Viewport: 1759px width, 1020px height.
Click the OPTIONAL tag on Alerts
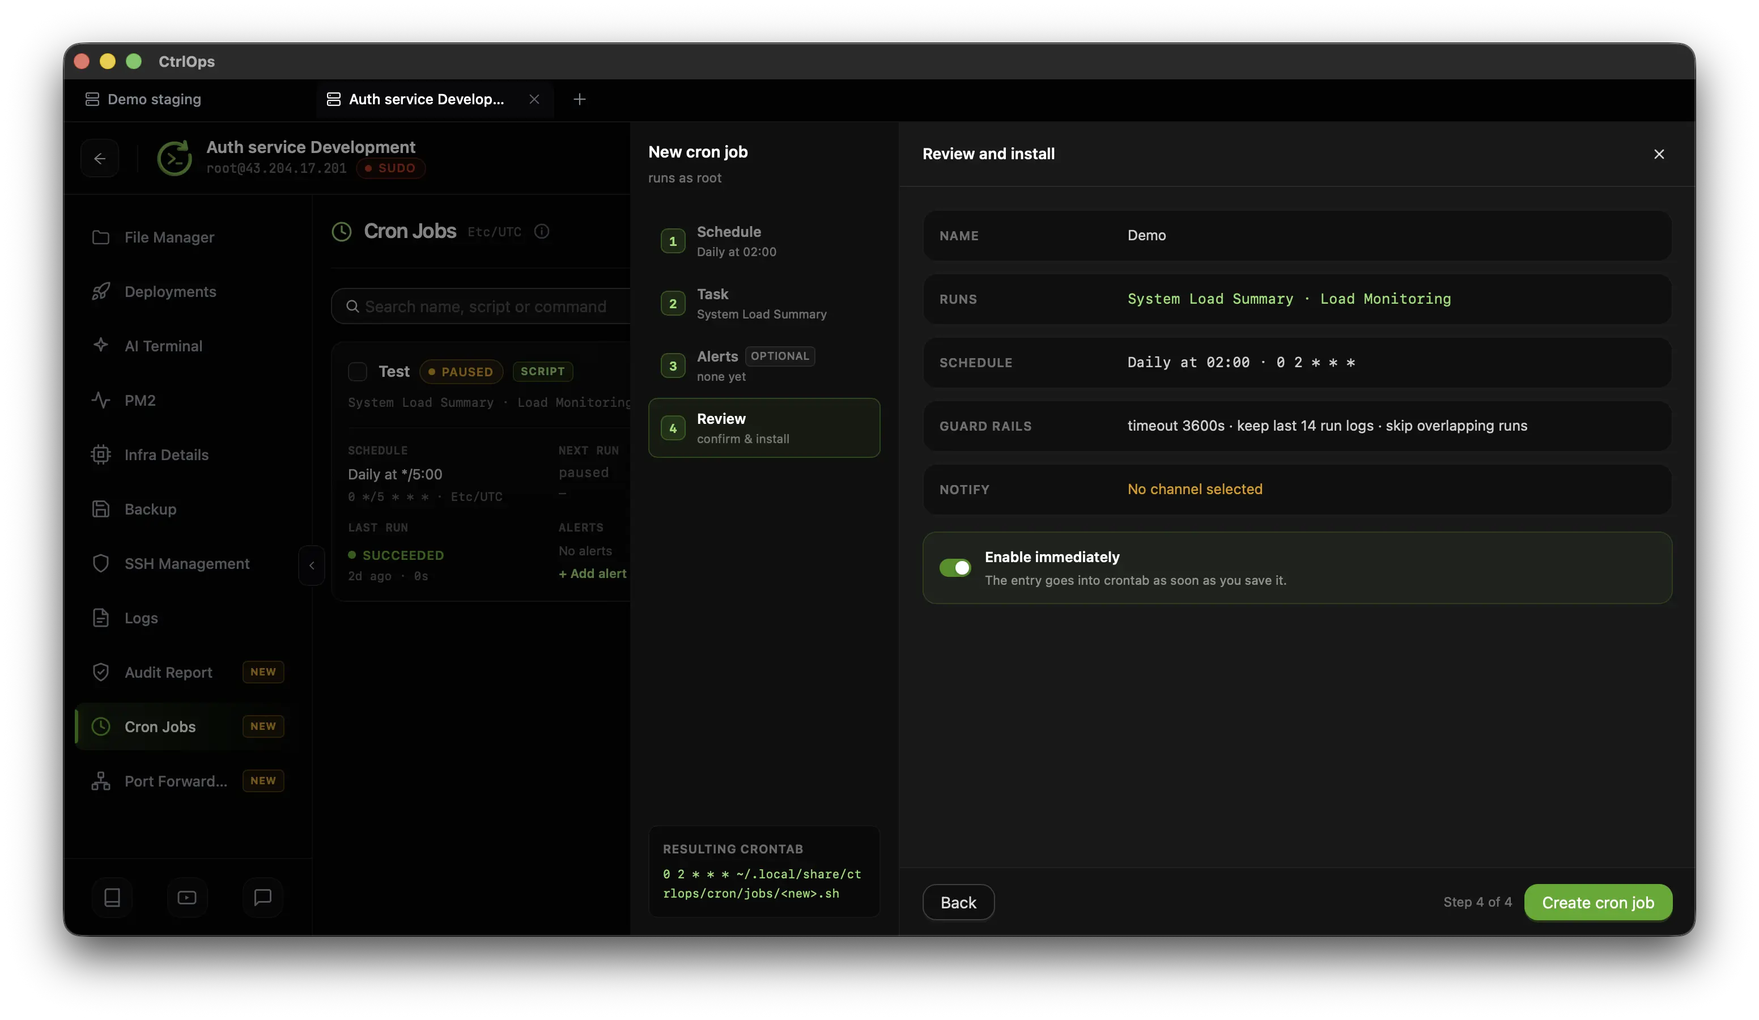pos(781,356)
